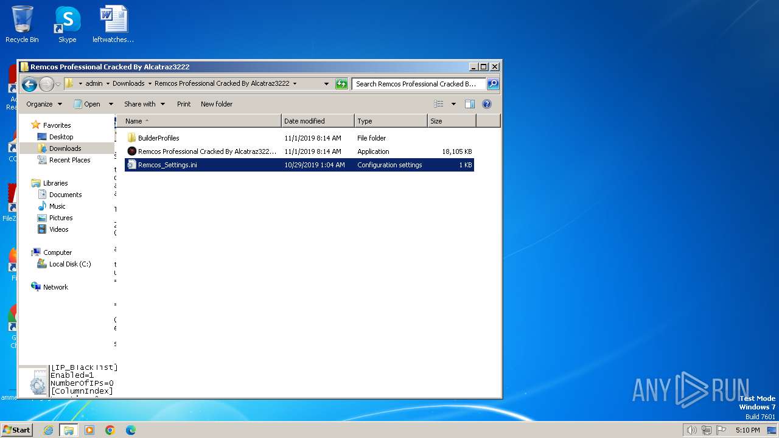Viewport: 779px width, 438px height.
Task: Click the volume speaker tray icon
Action: (691, 430)
